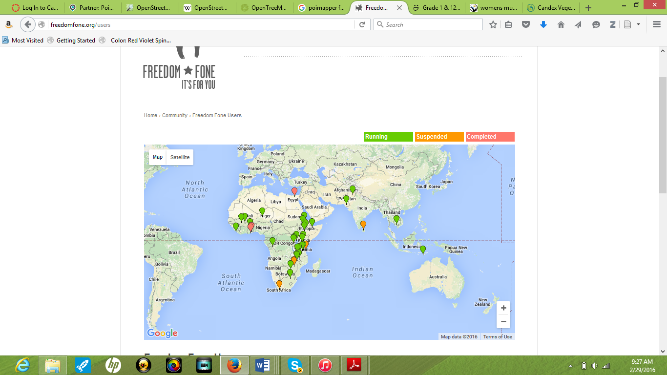Select the green marker in Indonesia
The width and height of the screenshot is (667, 375).
tap(423, 250)
